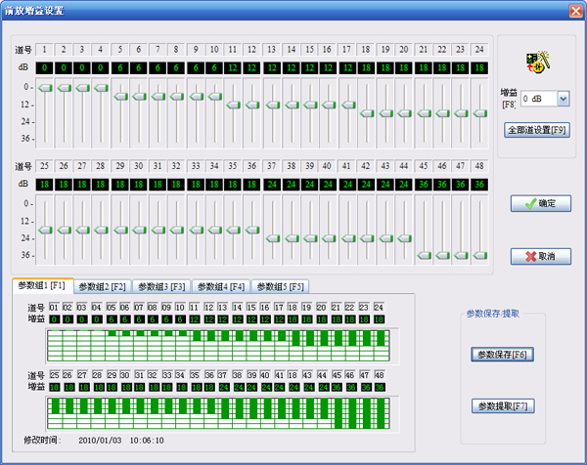
Task: Click the channel 24 gain slider handle
Action: pyautogui.click(x=478, y=113)
